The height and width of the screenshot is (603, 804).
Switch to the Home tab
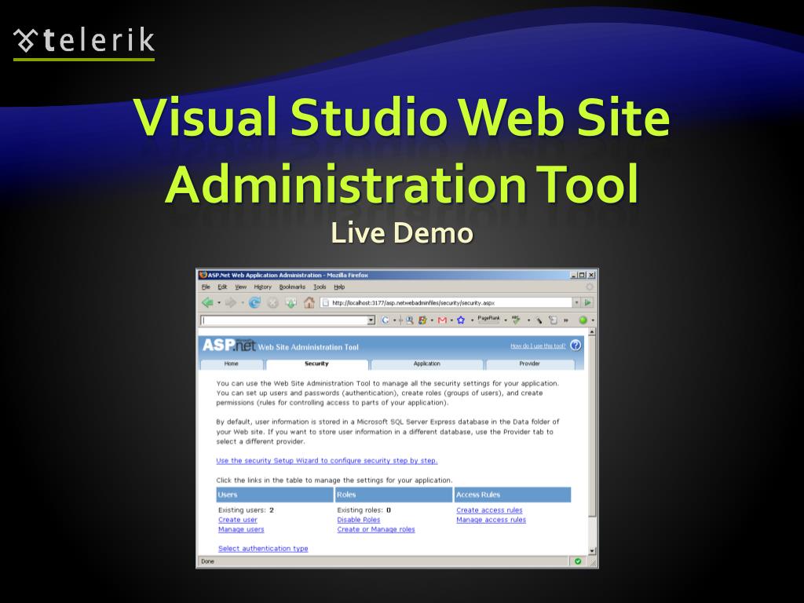[232, 364]
